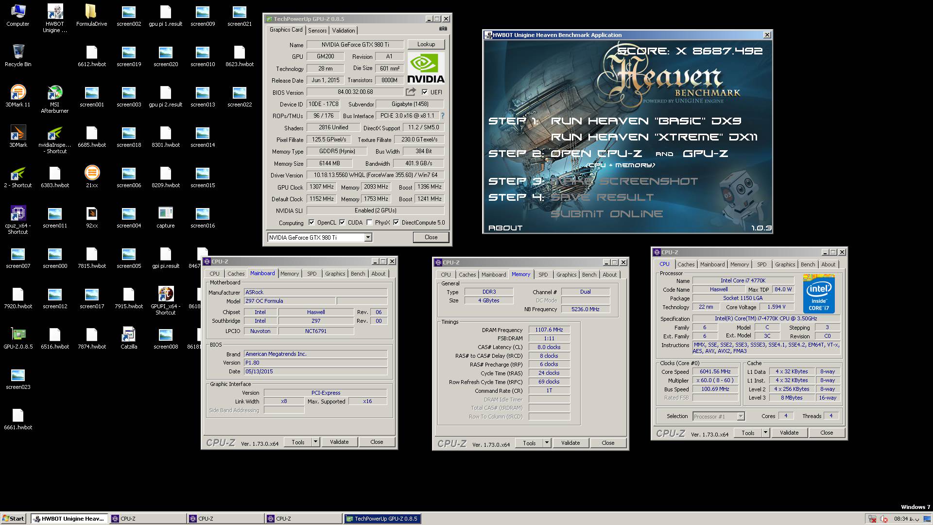Viewport: 933px width, 525px height.
Task: Launch MSI Afterburner shortcut
Action: tap(54, 99)
